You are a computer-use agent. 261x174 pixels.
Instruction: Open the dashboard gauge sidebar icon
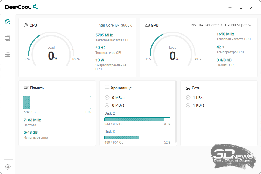coord(8,22)
